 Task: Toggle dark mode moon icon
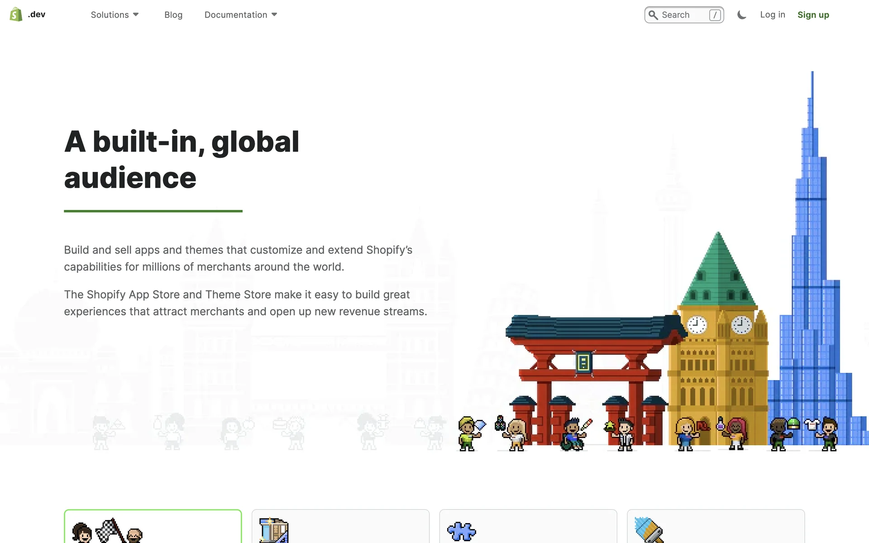pos(741,15)
